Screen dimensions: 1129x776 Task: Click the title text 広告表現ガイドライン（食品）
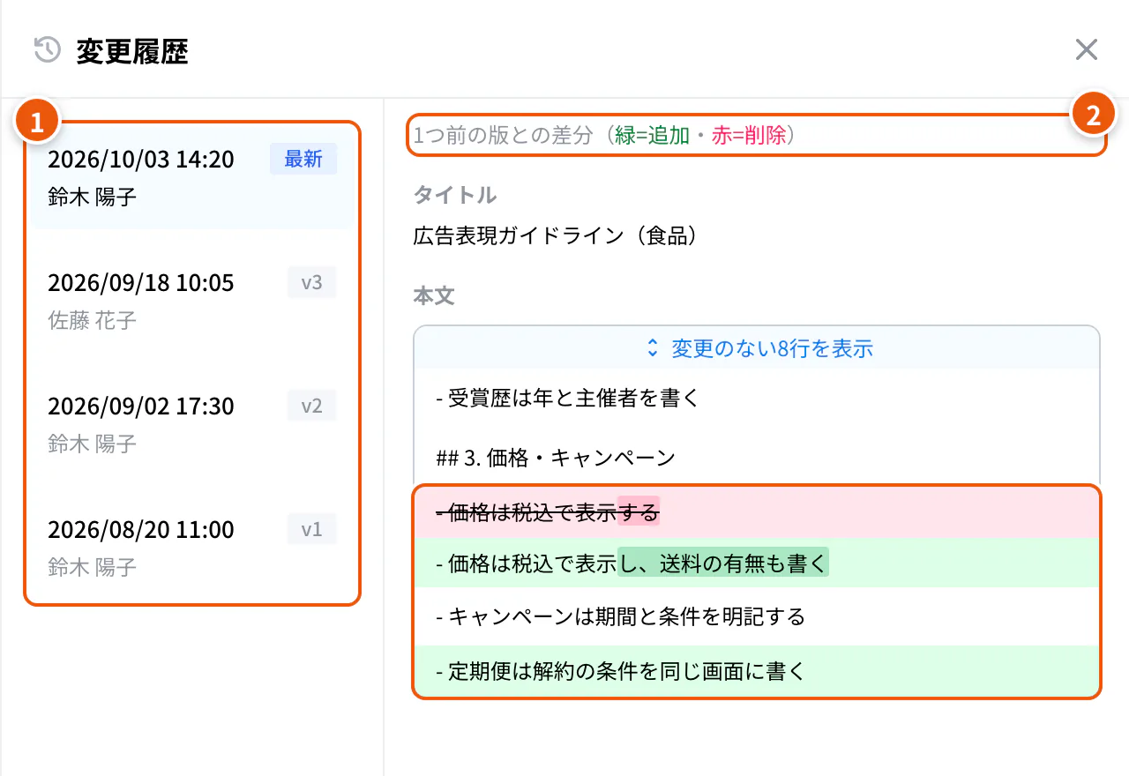point(556,236)
